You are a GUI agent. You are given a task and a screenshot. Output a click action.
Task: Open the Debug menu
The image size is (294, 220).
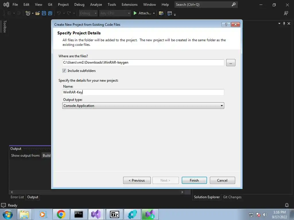click(79, 5)
